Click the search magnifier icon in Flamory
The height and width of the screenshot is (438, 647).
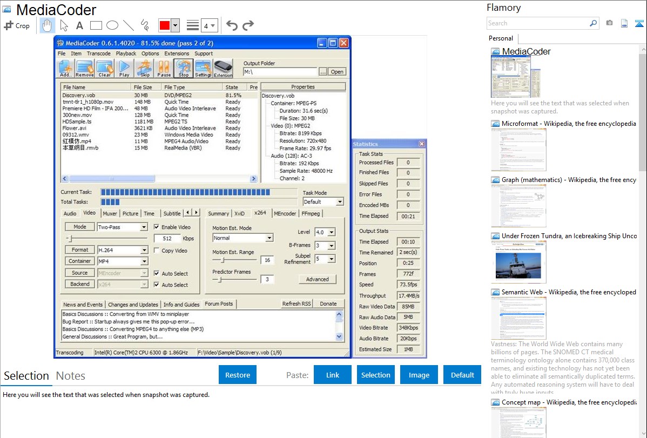tap(593, 23)
